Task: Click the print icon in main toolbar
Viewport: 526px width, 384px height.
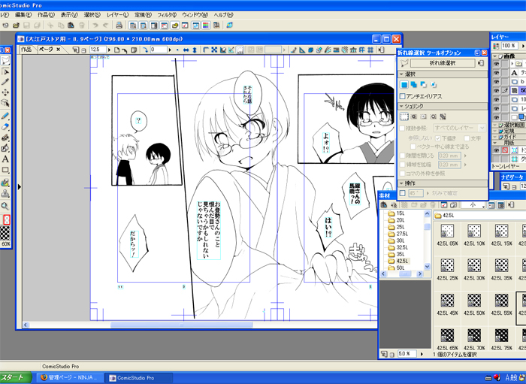Action: (119, 25)
